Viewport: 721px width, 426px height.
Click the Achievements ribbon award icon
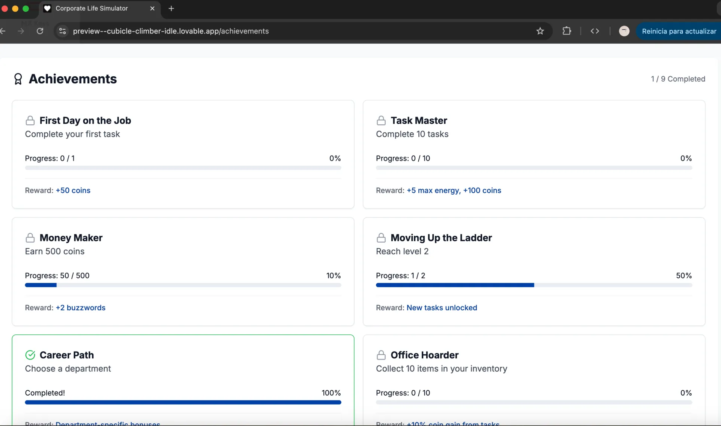click(x=18, y=79)
